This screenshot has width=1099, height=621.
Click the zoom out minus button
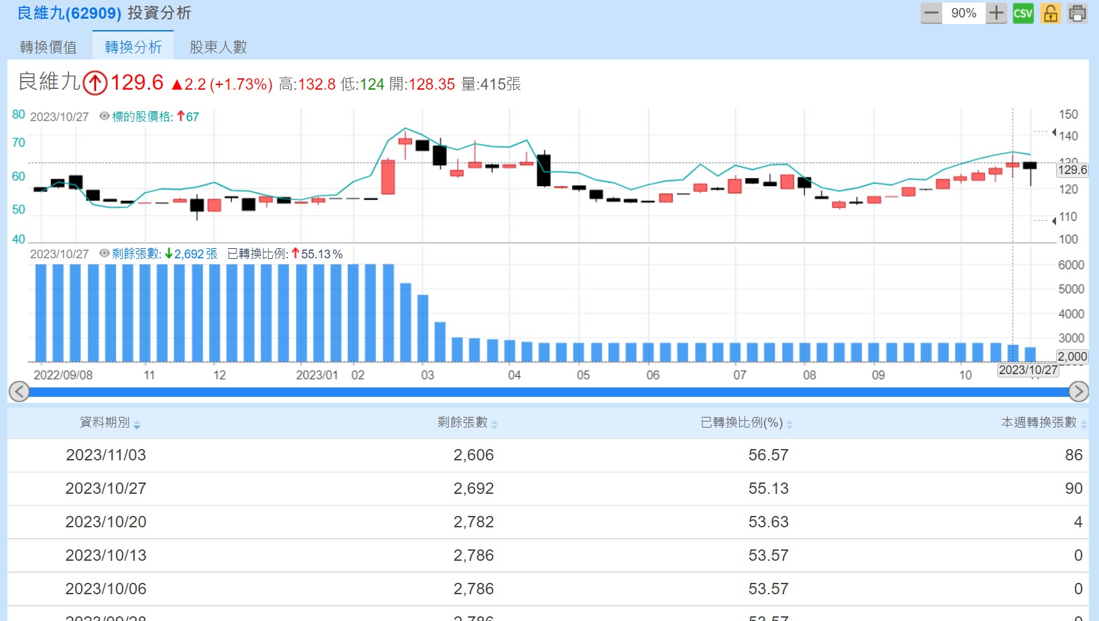931,13
